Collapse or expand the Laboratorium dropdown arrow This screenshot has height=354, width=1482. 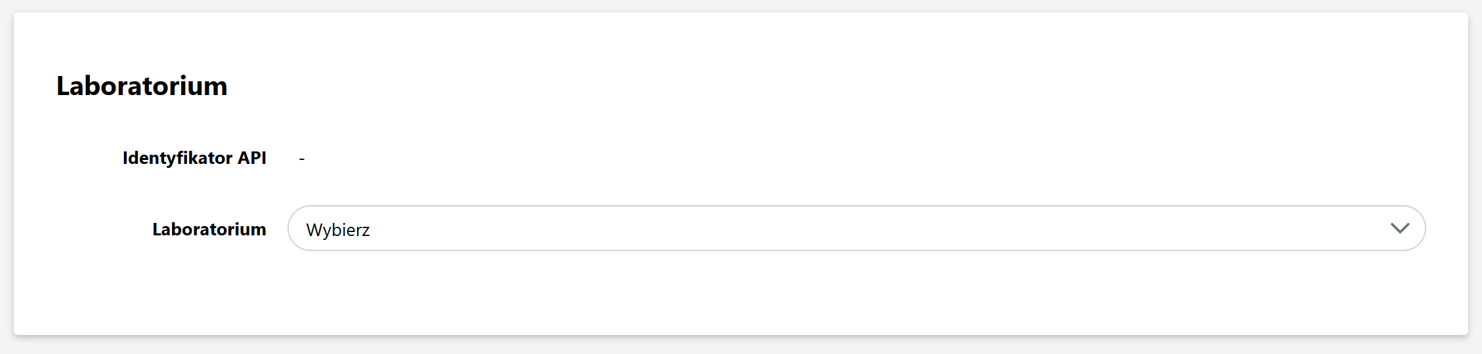click(x=1399, y=228)
